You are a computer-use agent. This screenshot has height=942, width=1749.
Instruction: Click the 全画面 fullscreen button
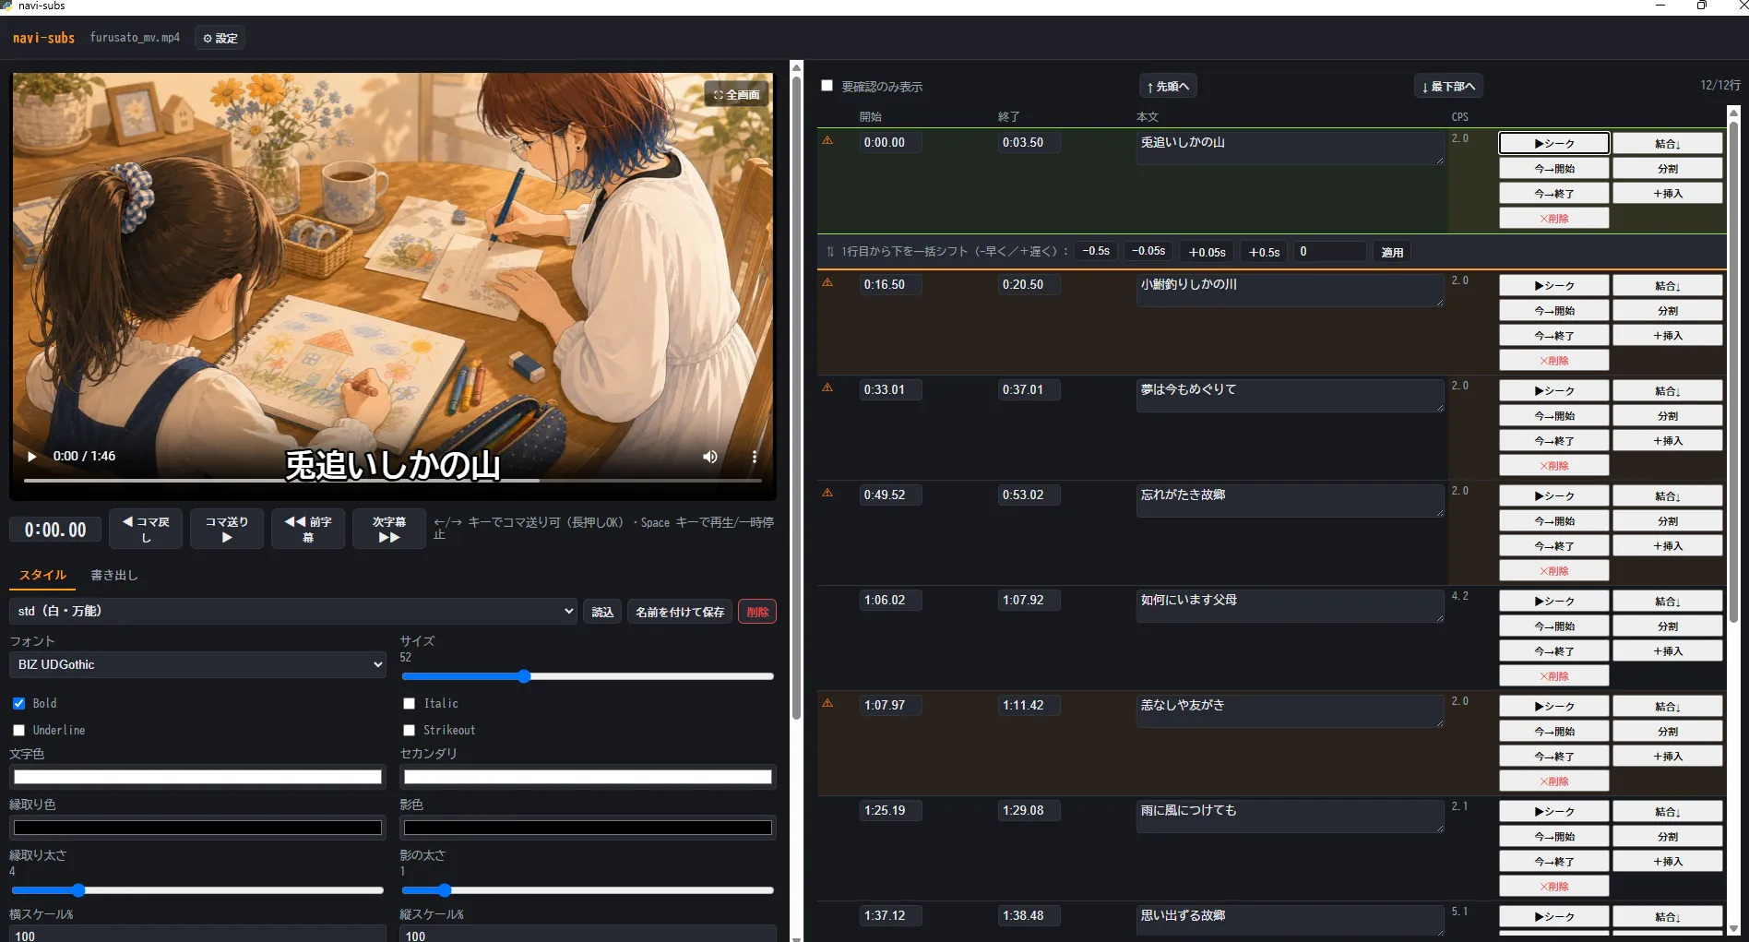737,94
